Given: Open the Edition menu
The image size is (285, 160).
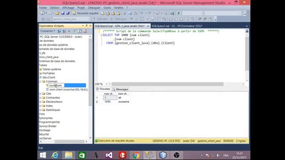Looking at the screenshot, I should [54, 8].
